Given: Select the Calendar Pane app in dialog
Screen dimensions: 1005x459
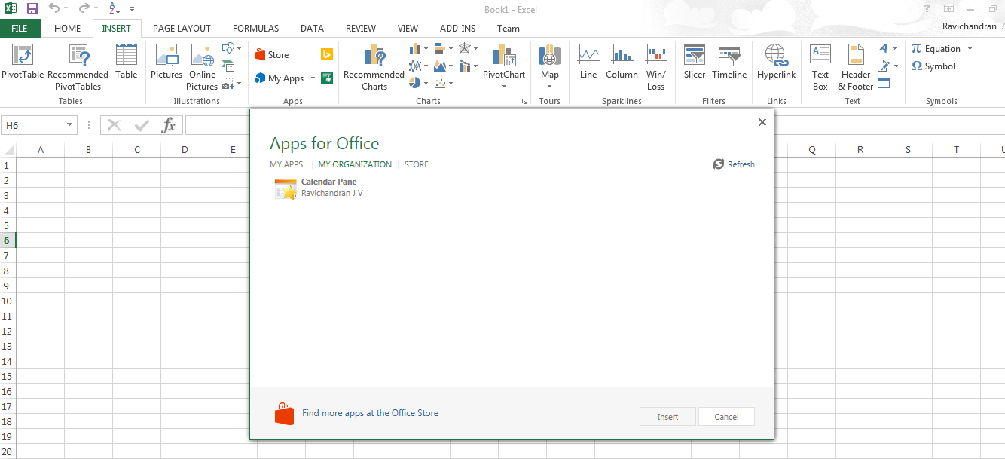Looking at the screenshot, I should pyautogui.click(x=319, y=188).
